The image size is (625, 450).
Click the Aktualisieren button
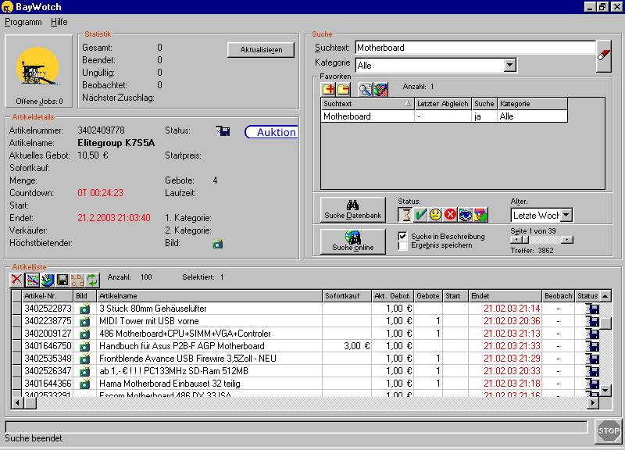260,50
